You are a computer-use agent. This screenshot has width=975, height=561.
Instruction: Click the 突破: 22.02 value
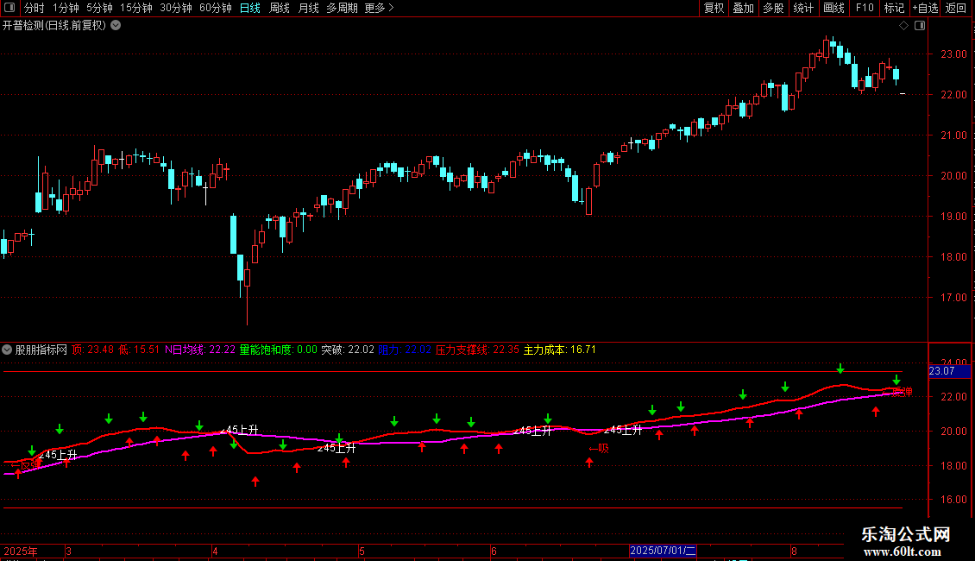click(x=348, y=350)
